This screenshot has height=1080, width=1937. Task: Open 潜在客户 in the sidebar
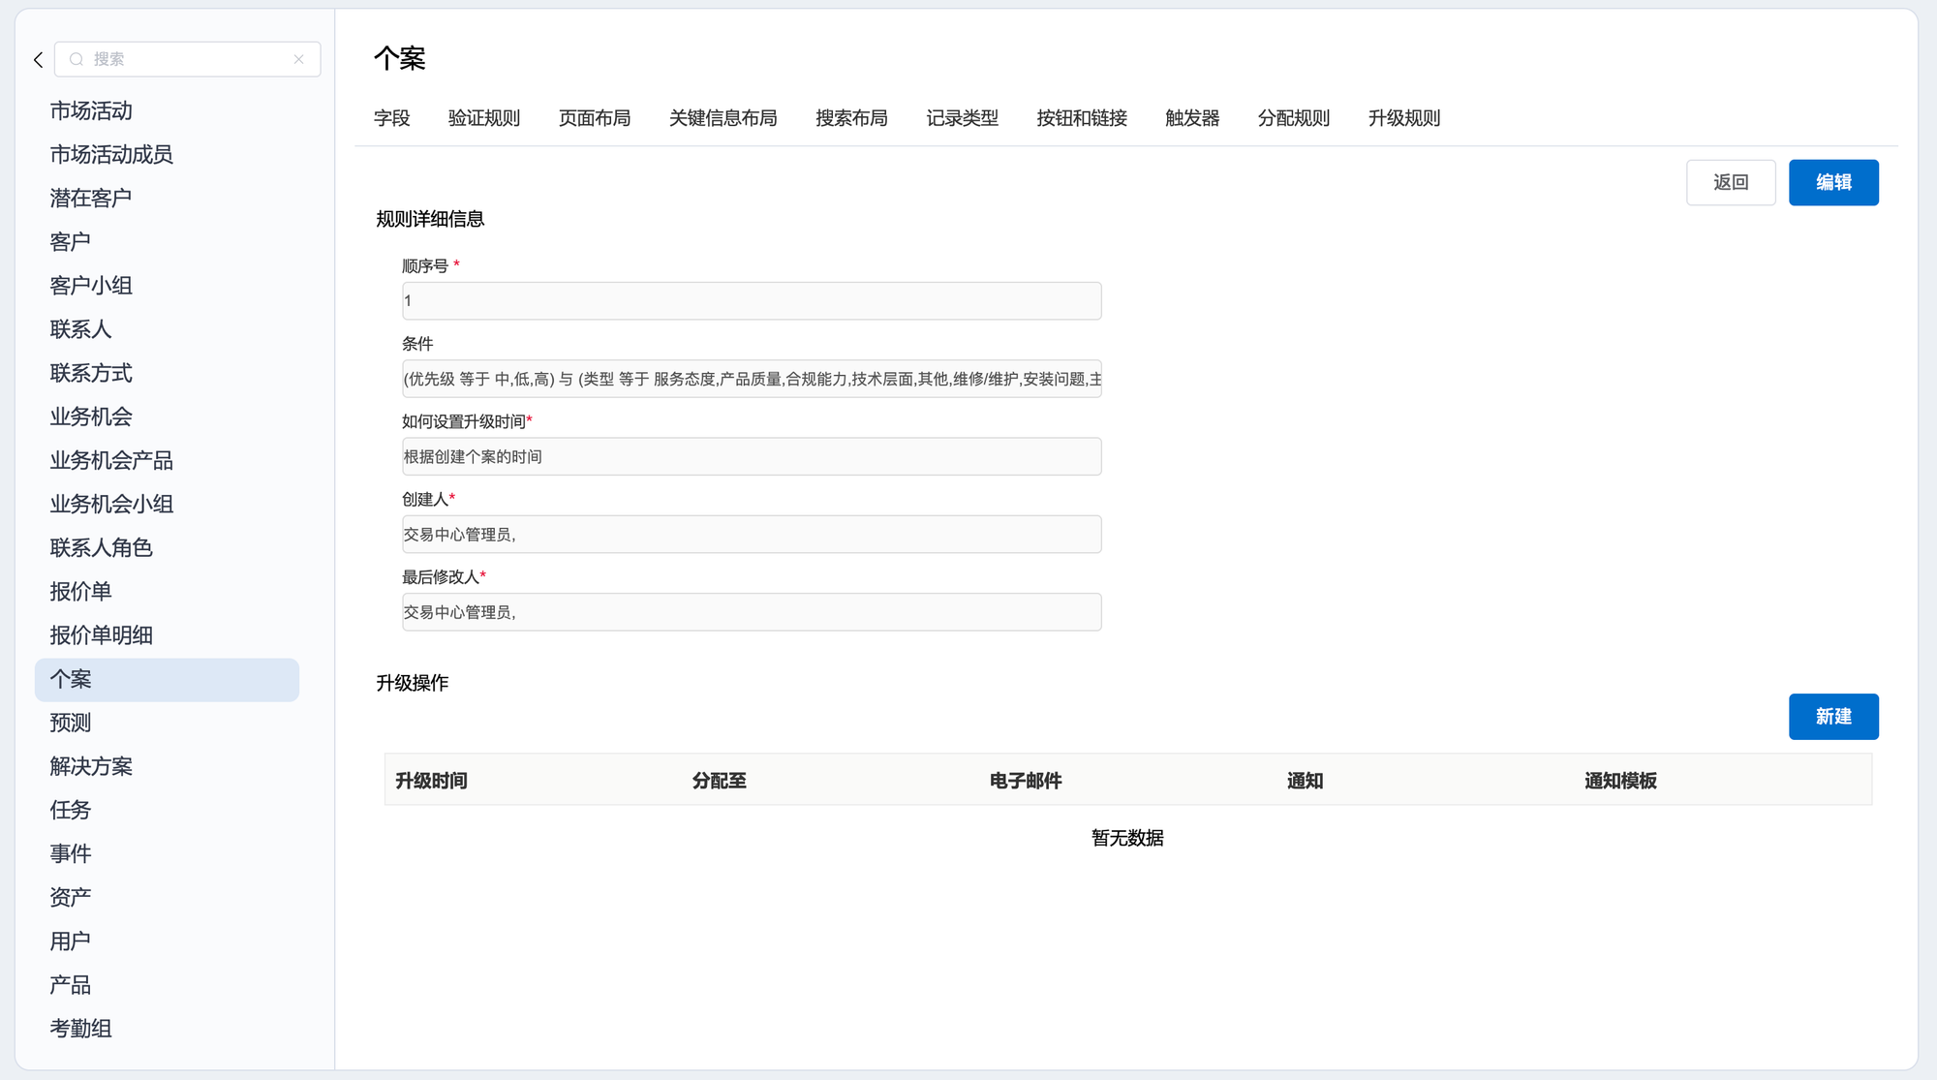(90, 199)
